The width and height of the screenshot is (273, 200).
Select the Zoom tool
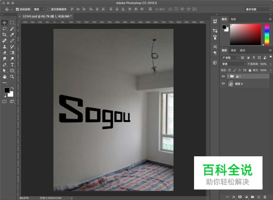(x=12, y=76)
